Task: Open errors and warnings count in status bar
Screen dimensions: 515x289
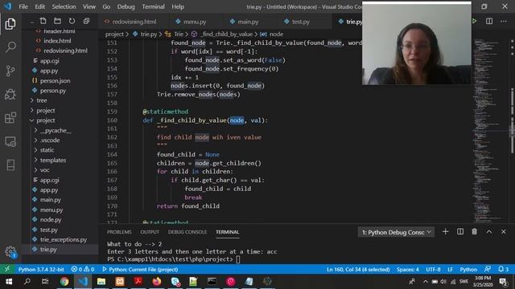Action: click(83, 270)
